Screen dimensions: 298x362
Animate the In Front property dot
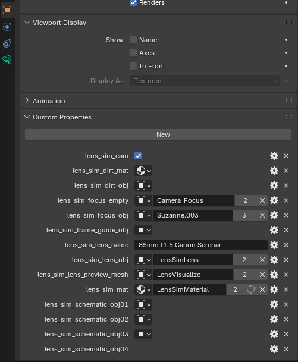[x=286, y=66]
